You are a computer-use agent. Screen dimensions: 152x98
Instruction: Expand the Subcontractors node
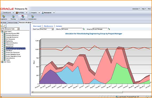pyautogui.click(x=2, y=58)
